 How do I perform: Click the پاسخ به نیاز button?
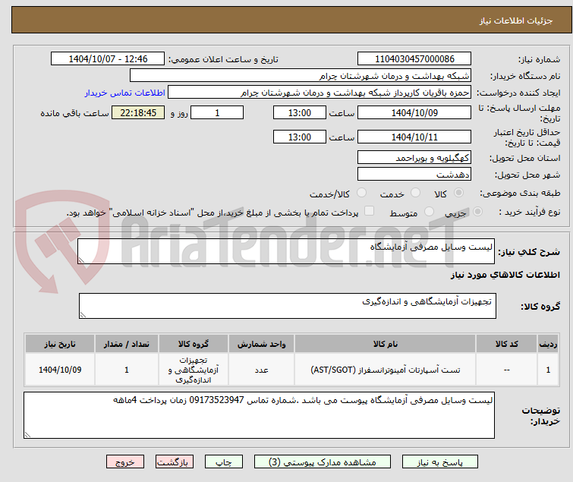440,462
